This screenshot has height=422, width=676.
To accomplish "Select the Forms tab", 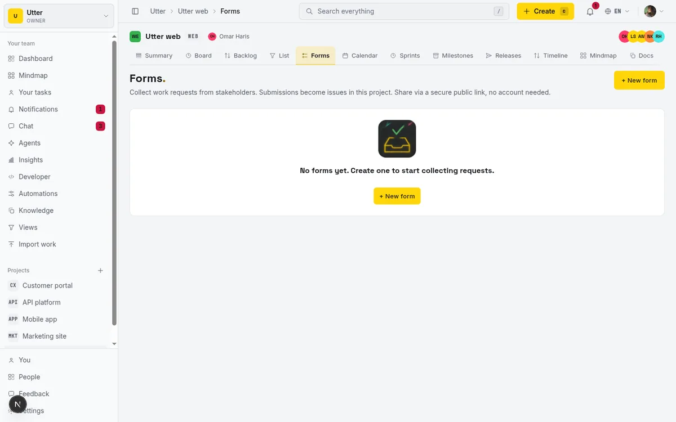I will (315, 56).
